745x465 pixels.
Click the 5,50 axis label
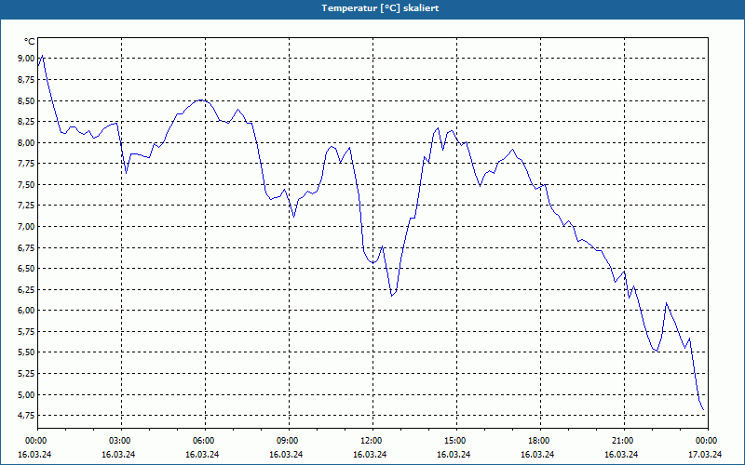[26, 352]
